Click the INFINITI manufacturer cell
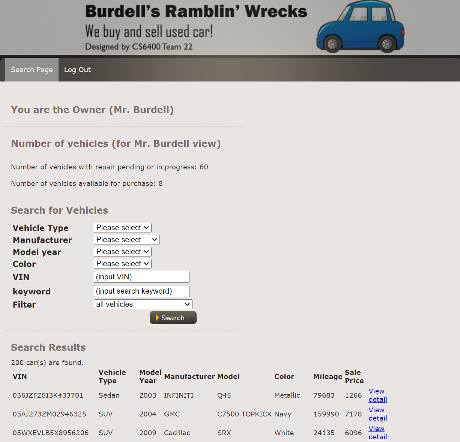 tap(179, 395)
